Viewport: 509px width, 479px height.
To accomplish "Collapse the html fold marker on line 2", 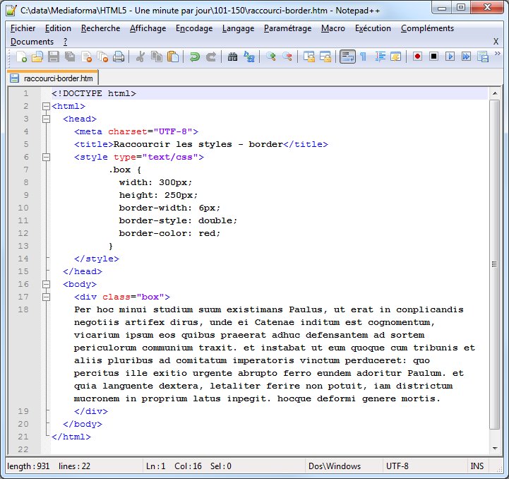I will coord(47,107).
